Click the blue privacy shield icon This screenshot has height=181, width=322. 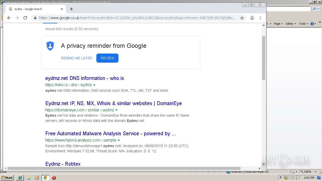[50, 46]
